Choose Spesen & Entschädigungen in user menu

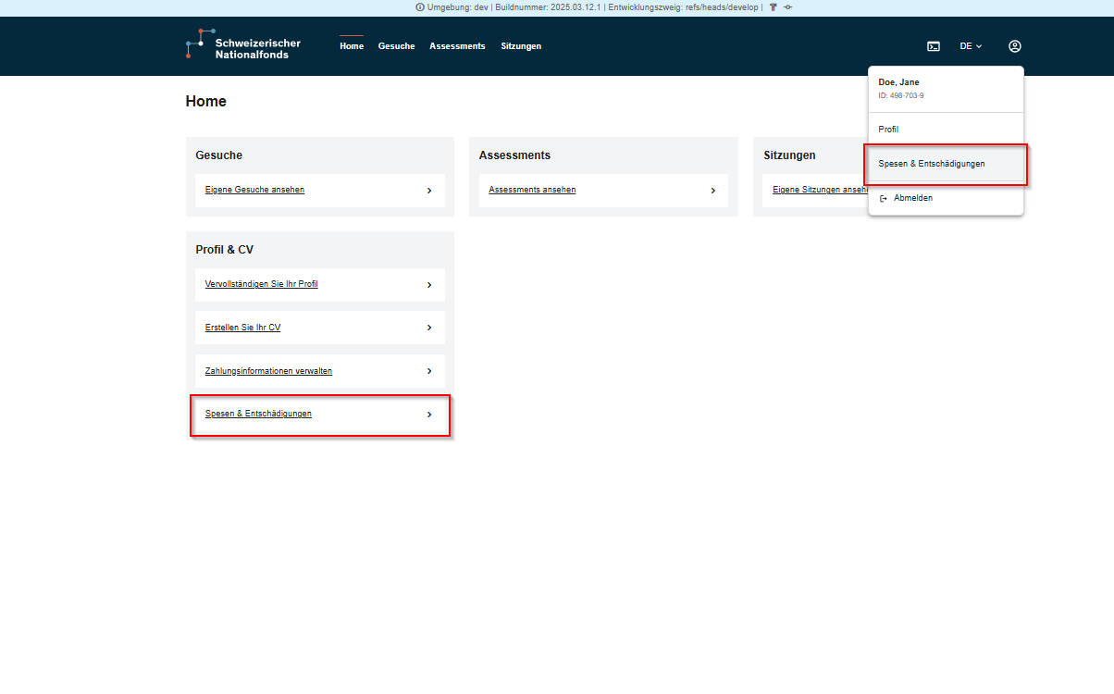click(932, 164)
